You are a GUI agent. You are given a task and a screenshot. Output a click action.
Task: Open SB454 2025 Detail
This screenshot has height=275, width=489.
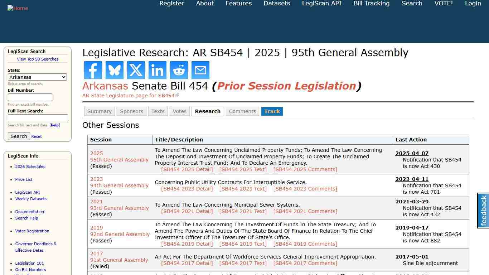point(187,169)
